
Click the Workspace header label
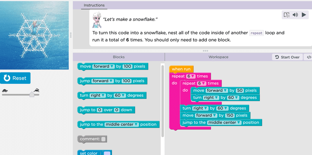click(x=218, y=57)
